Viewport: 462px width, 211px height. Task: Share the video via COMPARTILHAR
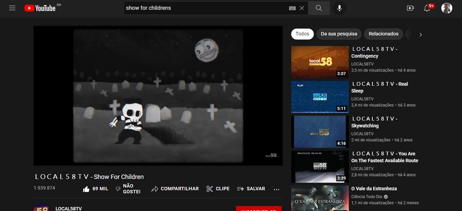[175, 189]
